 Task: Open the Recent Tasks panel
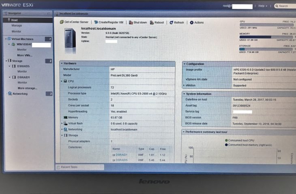(x=69, y=167)
